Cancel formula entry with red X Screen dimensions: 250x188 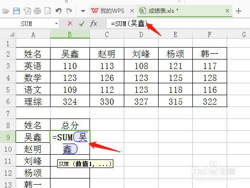(x=70, y=24)
